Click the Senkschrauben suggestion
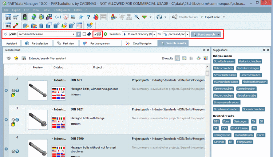The width and height of the screenshot is (273, 157). coord(246,89)
